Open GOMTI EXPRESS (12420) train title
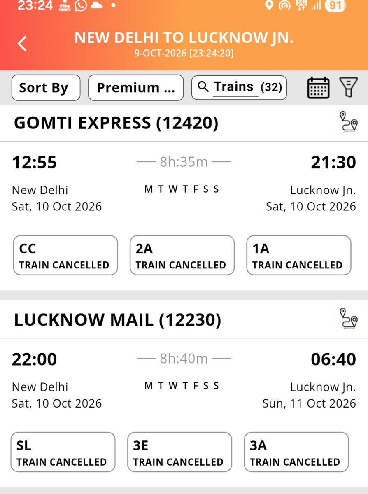 116,123
